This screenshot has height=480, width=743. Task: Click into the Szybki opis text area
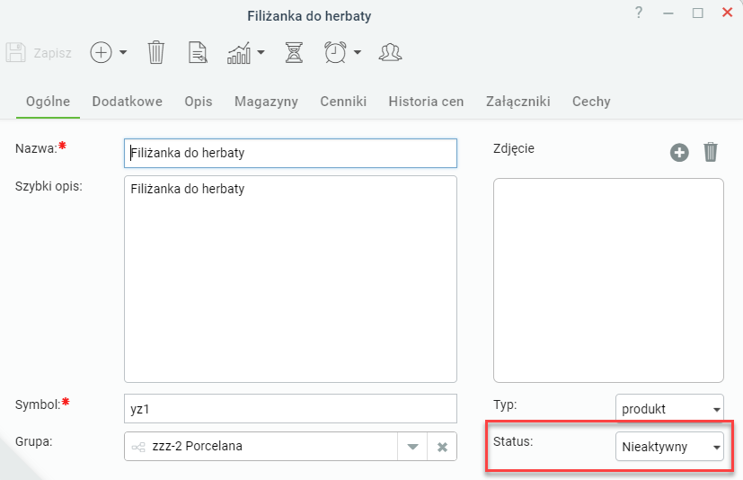290,279
